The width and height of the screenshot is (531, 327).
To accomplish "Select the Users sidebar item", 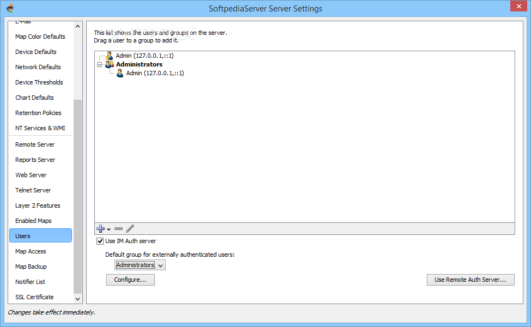I will pos(40,235).
